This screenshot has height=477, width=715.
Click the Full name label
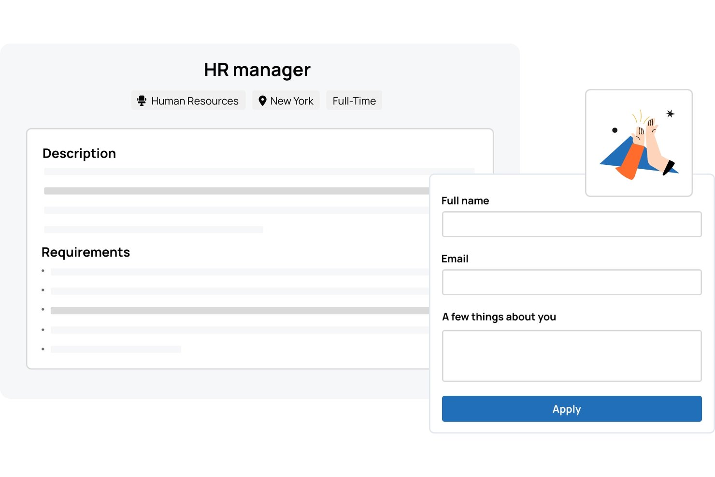pos(465,201)
